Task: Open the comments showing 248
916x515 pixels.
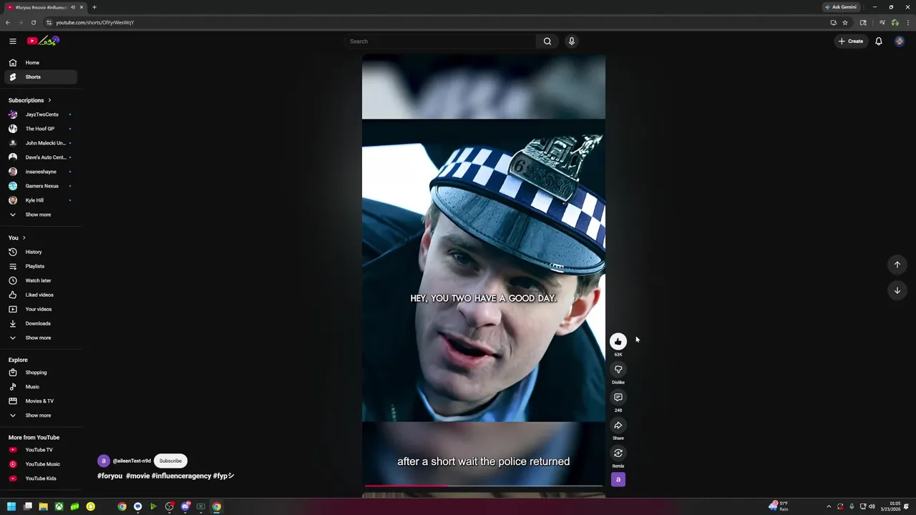Action: (618, 398)
